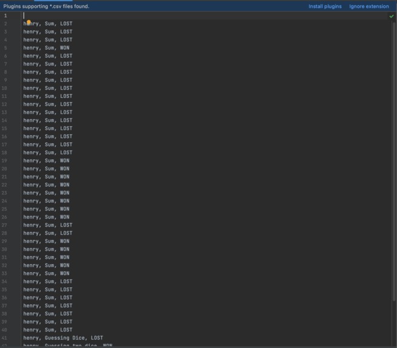
Task: Click gutter line number 36
Action: (x=4, y=298)
